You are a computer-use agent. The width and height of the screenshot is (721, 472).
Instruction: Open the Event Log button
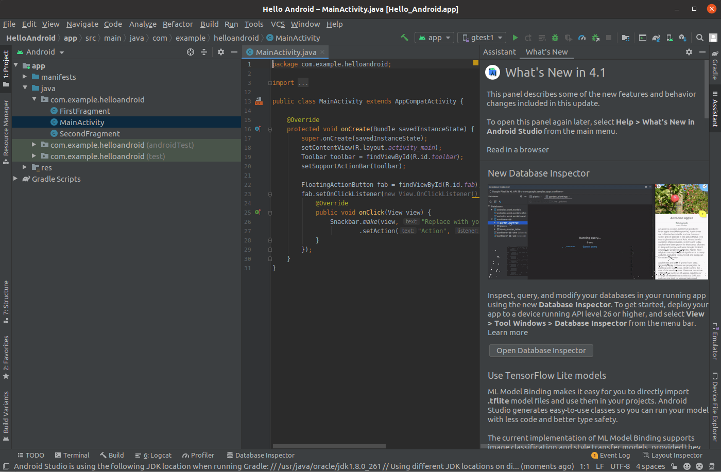click(611, 455)
